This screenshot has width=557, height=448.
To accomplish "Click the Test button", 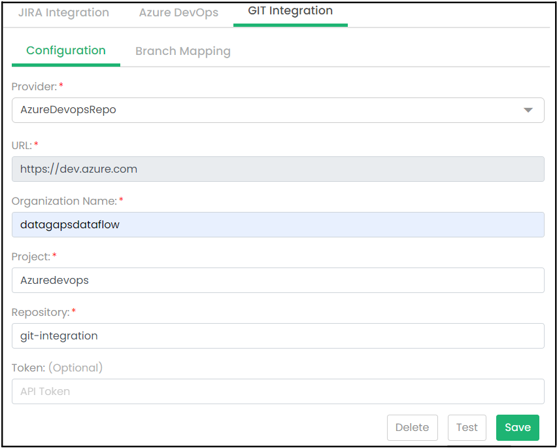I will 467,427.
